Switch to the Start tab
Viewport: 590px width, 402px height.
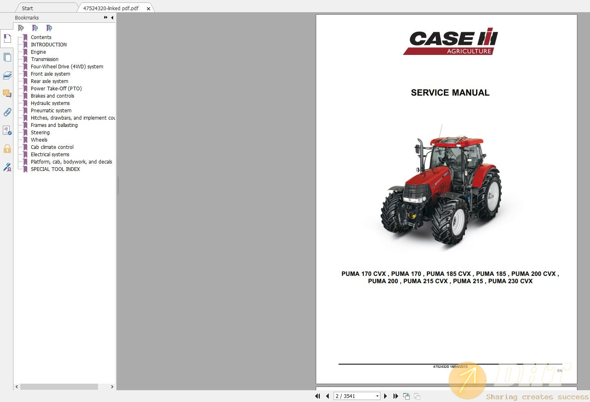tap(27, 8)
